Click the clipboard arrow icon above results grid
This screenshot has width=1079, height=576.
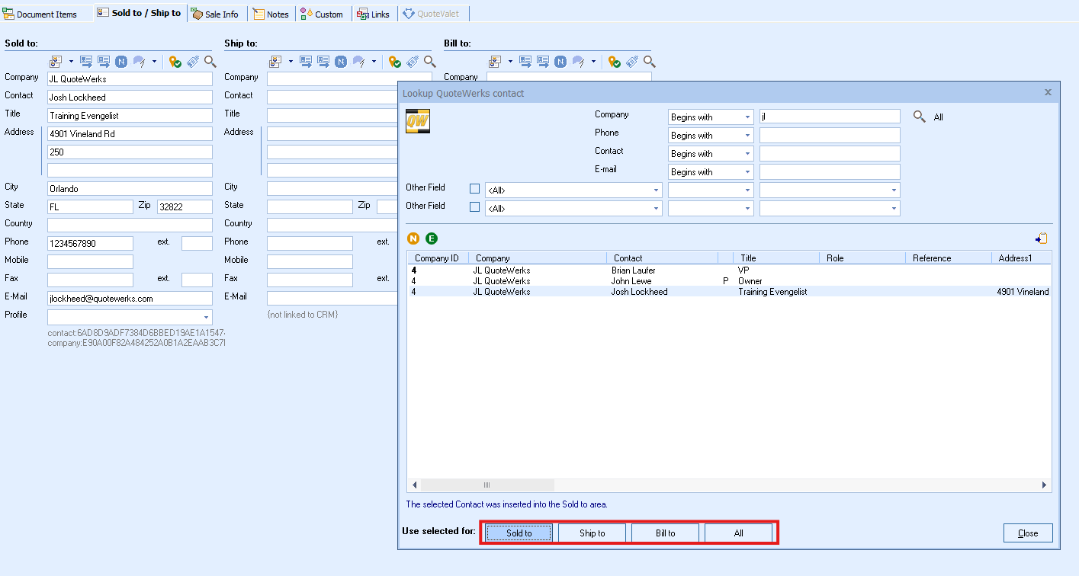click(1042, 238)
